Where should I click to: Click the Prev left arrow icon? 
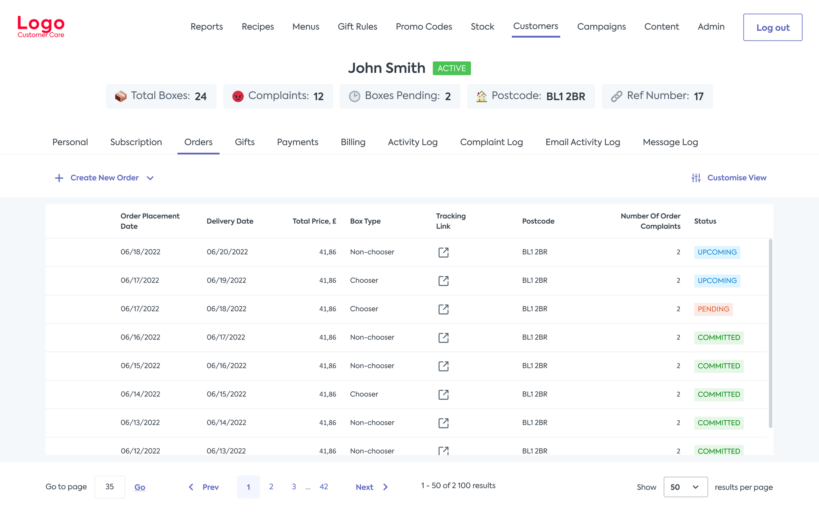point(191,487)
